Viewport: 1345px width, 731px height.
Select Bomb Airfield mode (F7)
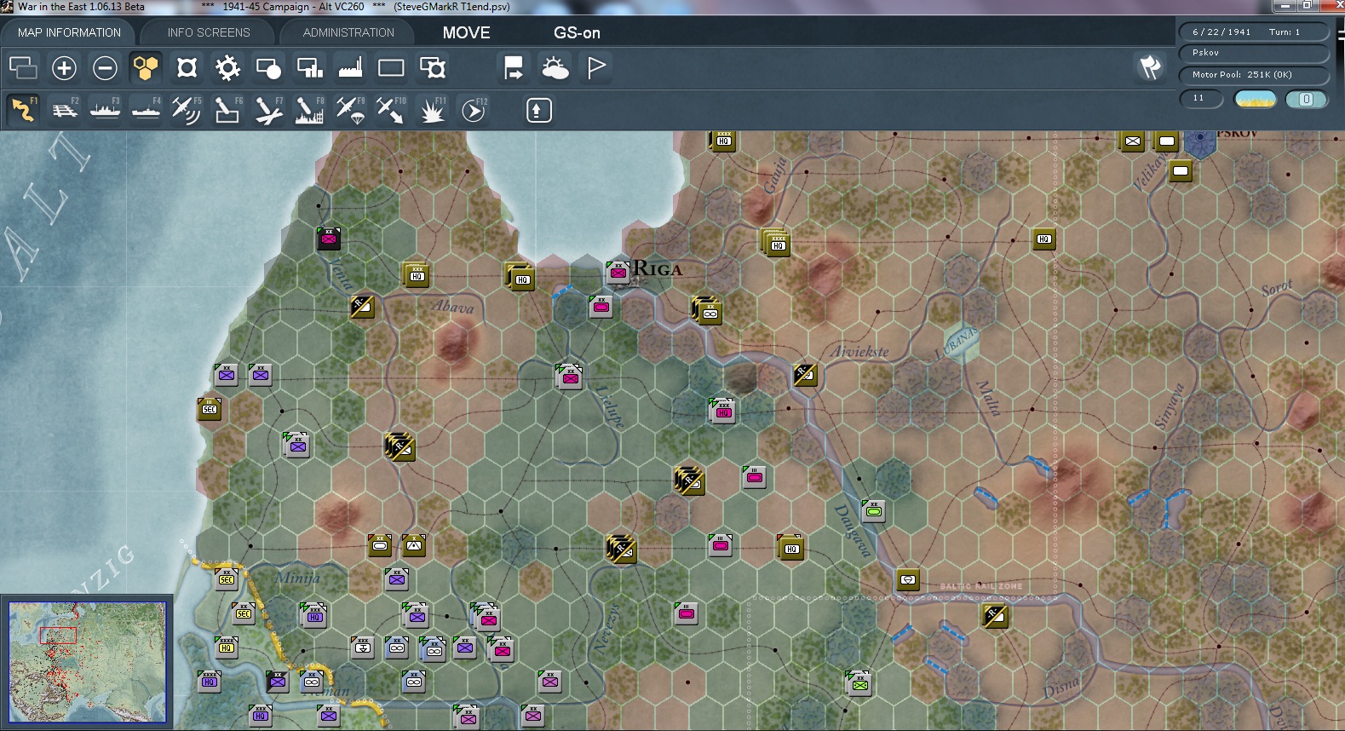(x=268, y=110)
